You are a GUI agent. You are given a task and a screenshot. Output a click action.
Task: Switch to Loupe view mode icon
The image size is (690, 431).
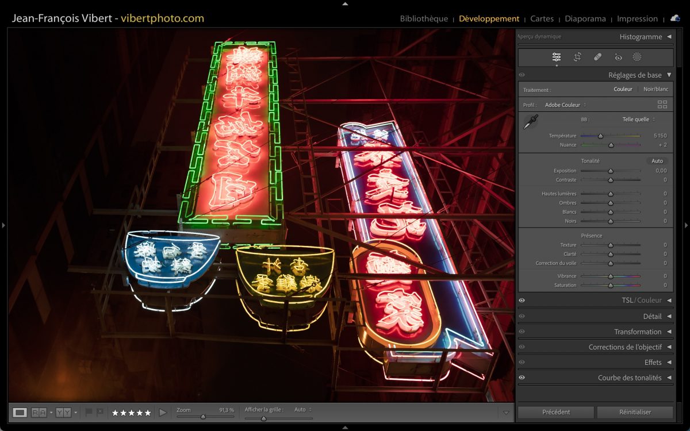(20, 412)
